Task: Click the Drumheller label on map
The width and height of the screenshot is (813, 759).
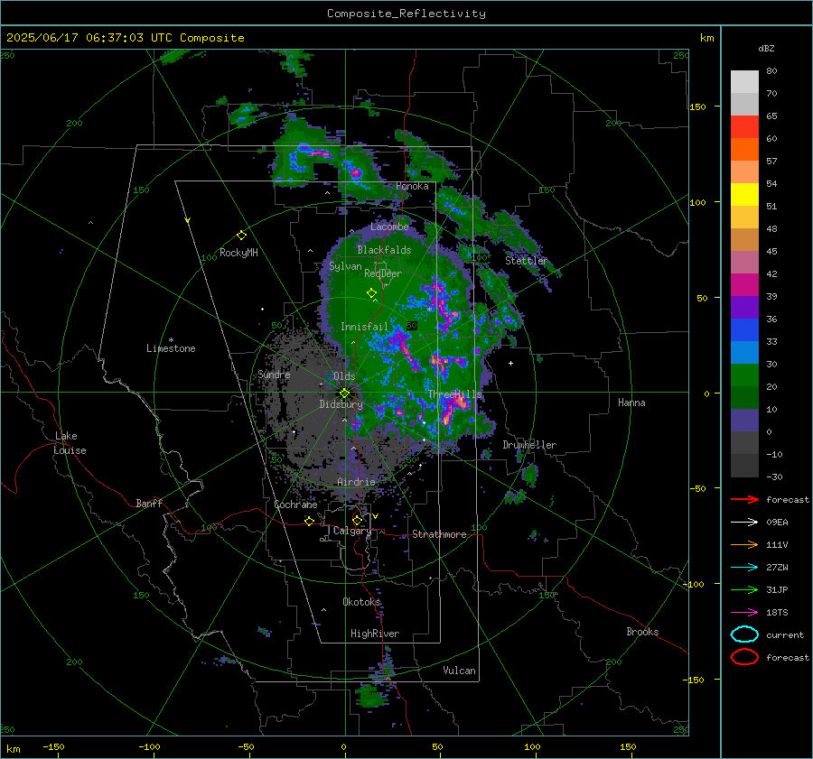Action: tap(529, 445)
